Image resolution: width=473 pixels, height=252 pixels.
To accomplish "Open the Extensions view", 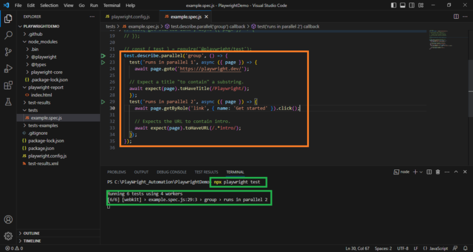I will pyautogui.click(x=8, y=86).
